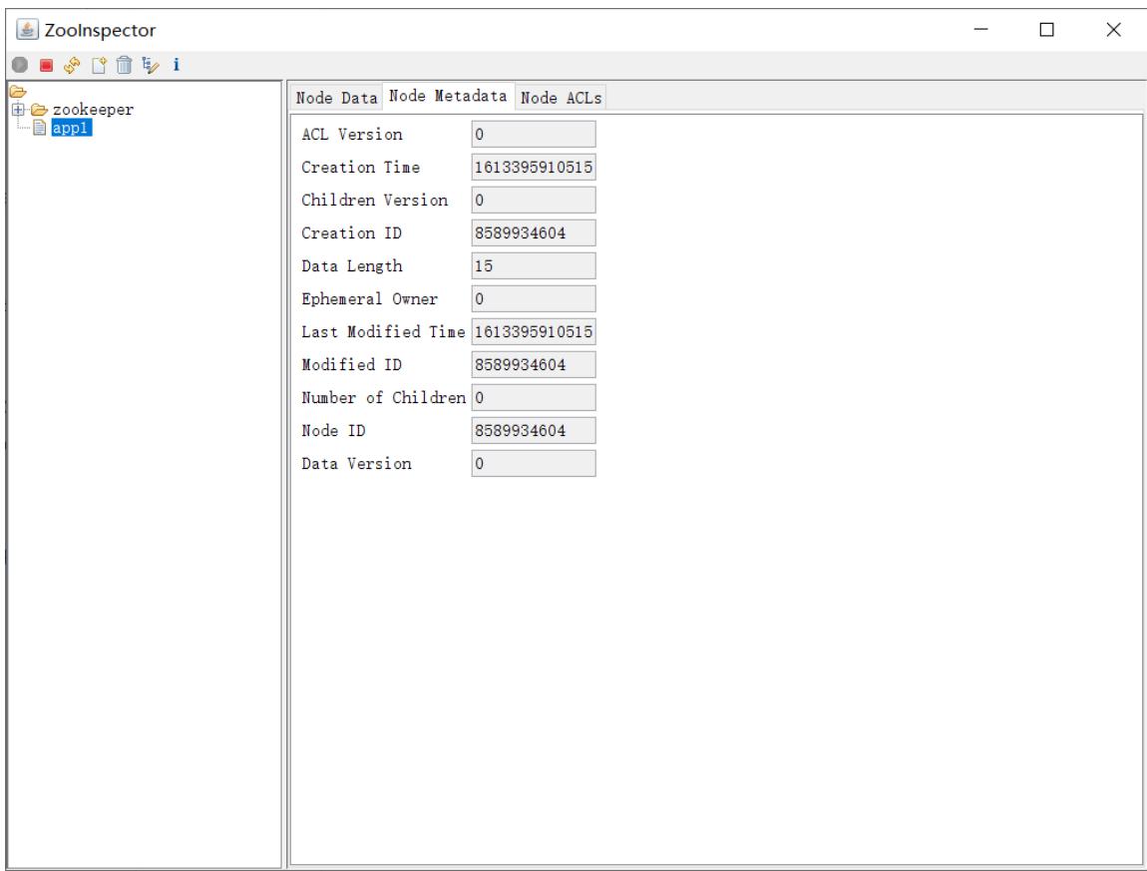
Task: Click the 'Node ID' label text
Action: coord(333,431)
